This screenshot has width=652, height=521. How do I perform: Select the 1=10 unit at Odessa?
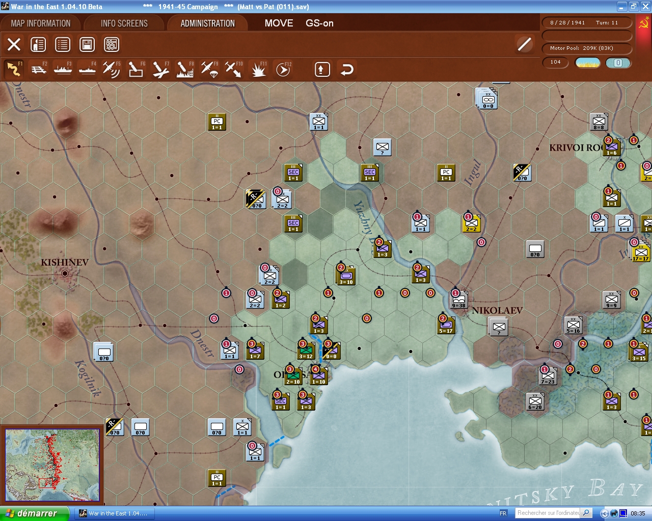point(319,375)
